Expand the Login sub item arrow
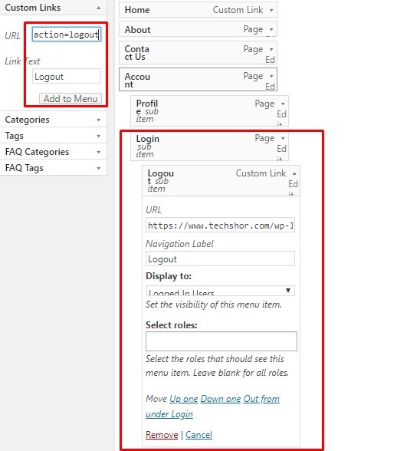Image resolution: width=397 pixels, height=451 pixels. (283, 138)
